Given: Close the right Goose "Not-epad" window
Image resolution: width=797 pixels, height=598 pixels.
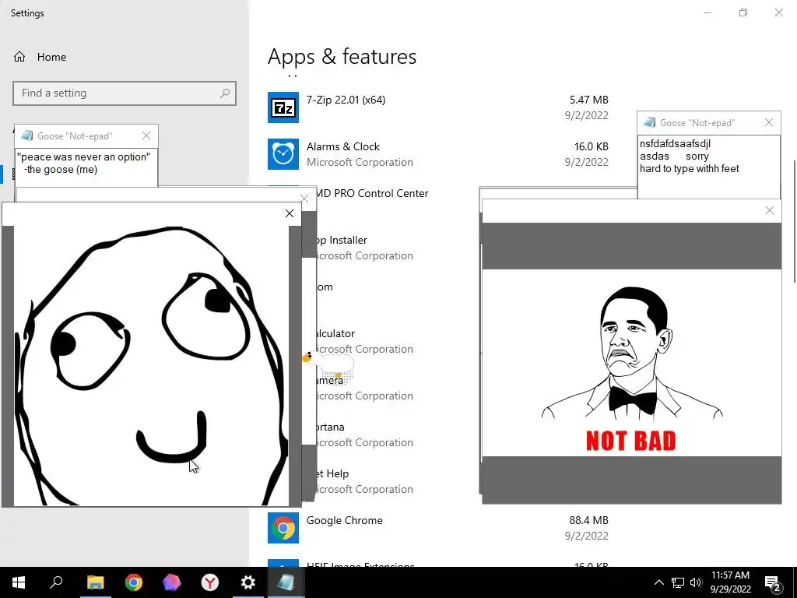Looking at the screenshot, I should [769, 122].
